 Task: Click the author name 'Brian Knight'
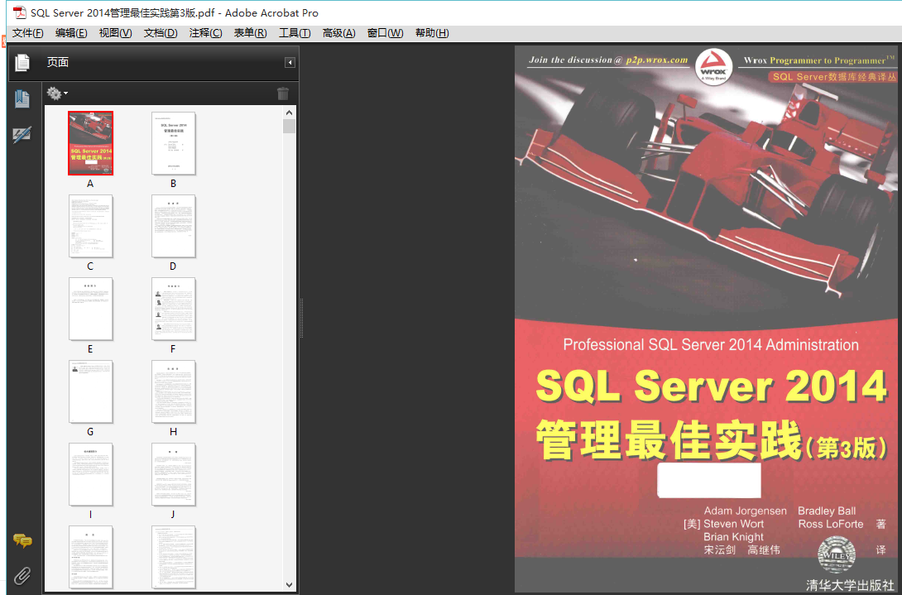[x=733, y=537]
